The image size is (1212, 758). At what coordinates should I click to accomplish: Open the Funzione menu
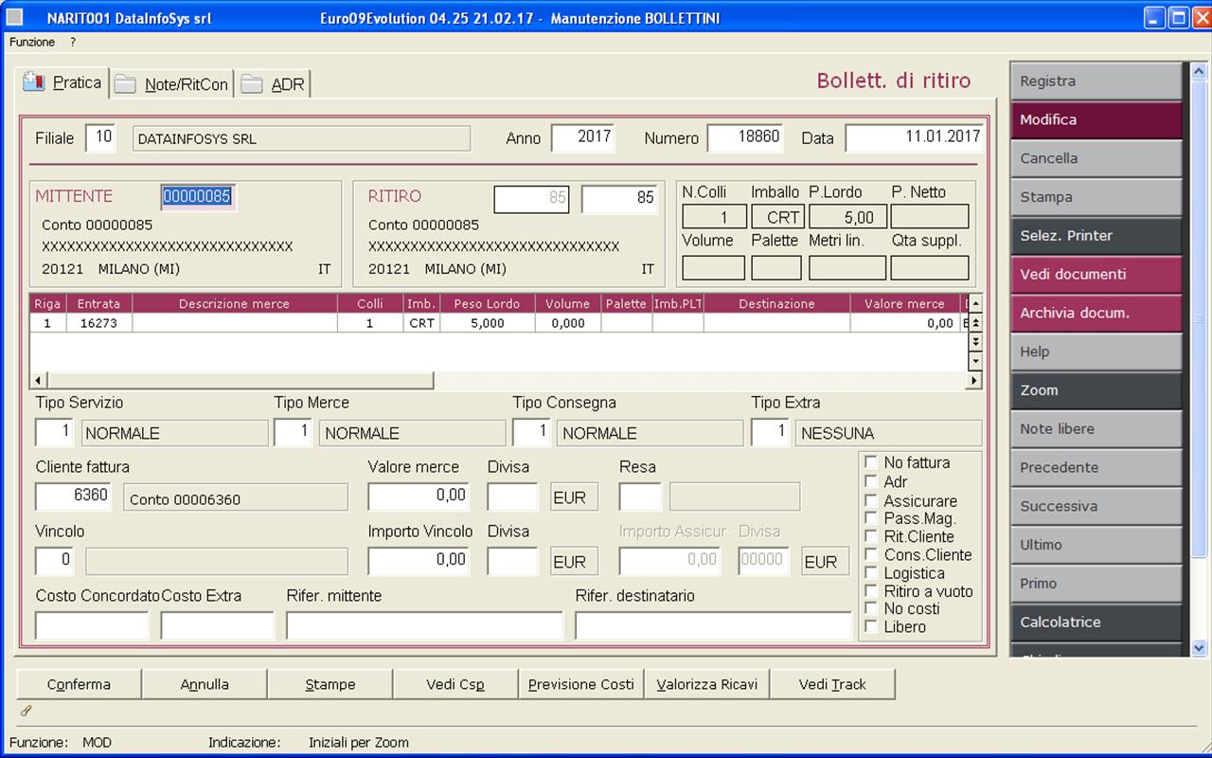click(32, 42)
